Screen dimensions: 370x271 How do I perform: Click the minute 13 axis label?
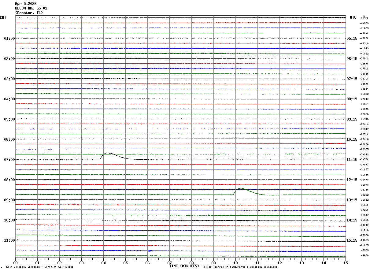(302, 263)
